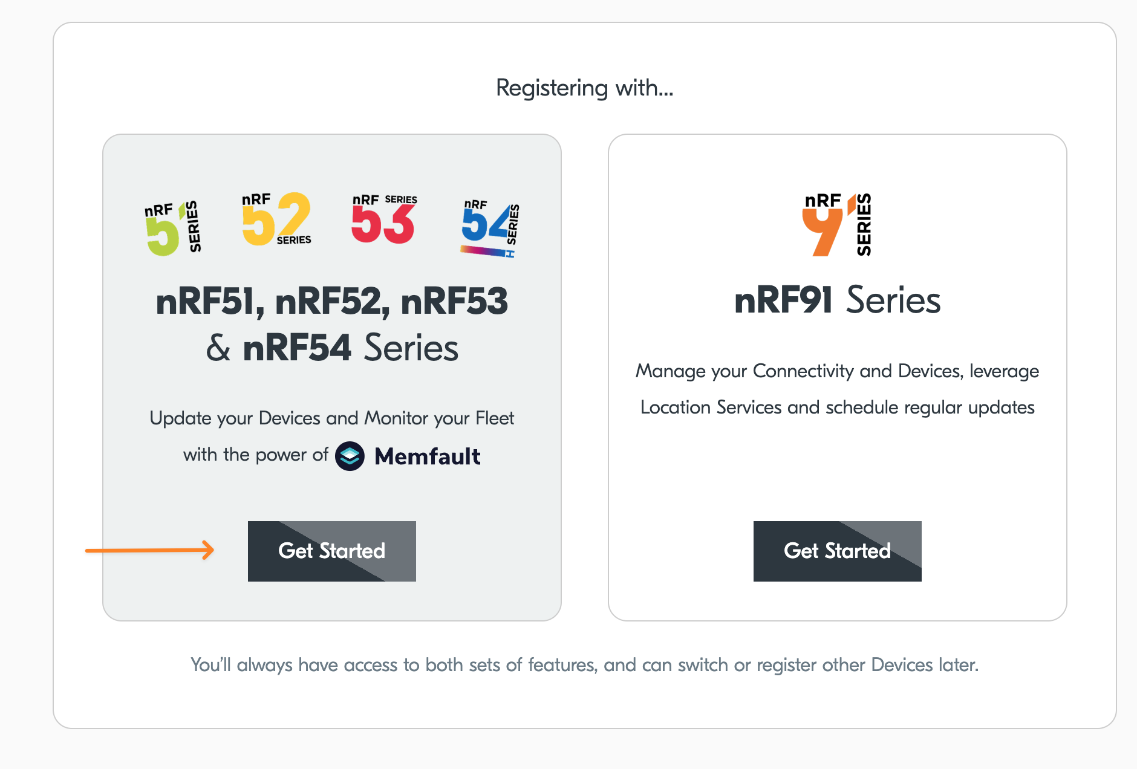The height and width of the screenshot is (769, 1137).
Task: Click the 'Manage your Connectivity and Devices, leverage' line
Action: pyautogui.click(x=837, y=371)
